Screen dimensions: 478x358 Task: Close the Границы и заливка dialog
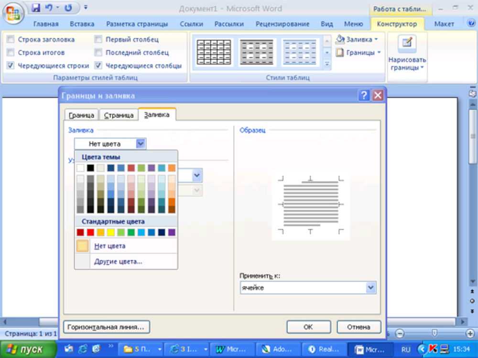point(378,95)
